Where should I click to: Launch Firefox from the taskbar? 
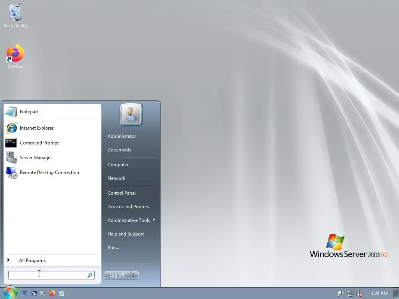(x=52, y=294)
